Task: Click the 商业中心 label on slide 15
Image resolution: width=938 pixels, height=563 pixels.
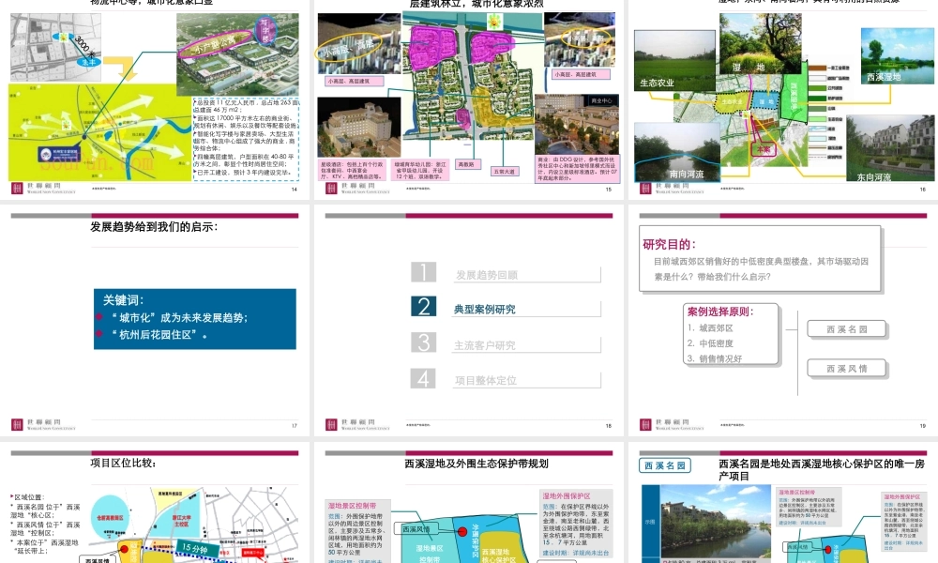Action: click(600, 100)
